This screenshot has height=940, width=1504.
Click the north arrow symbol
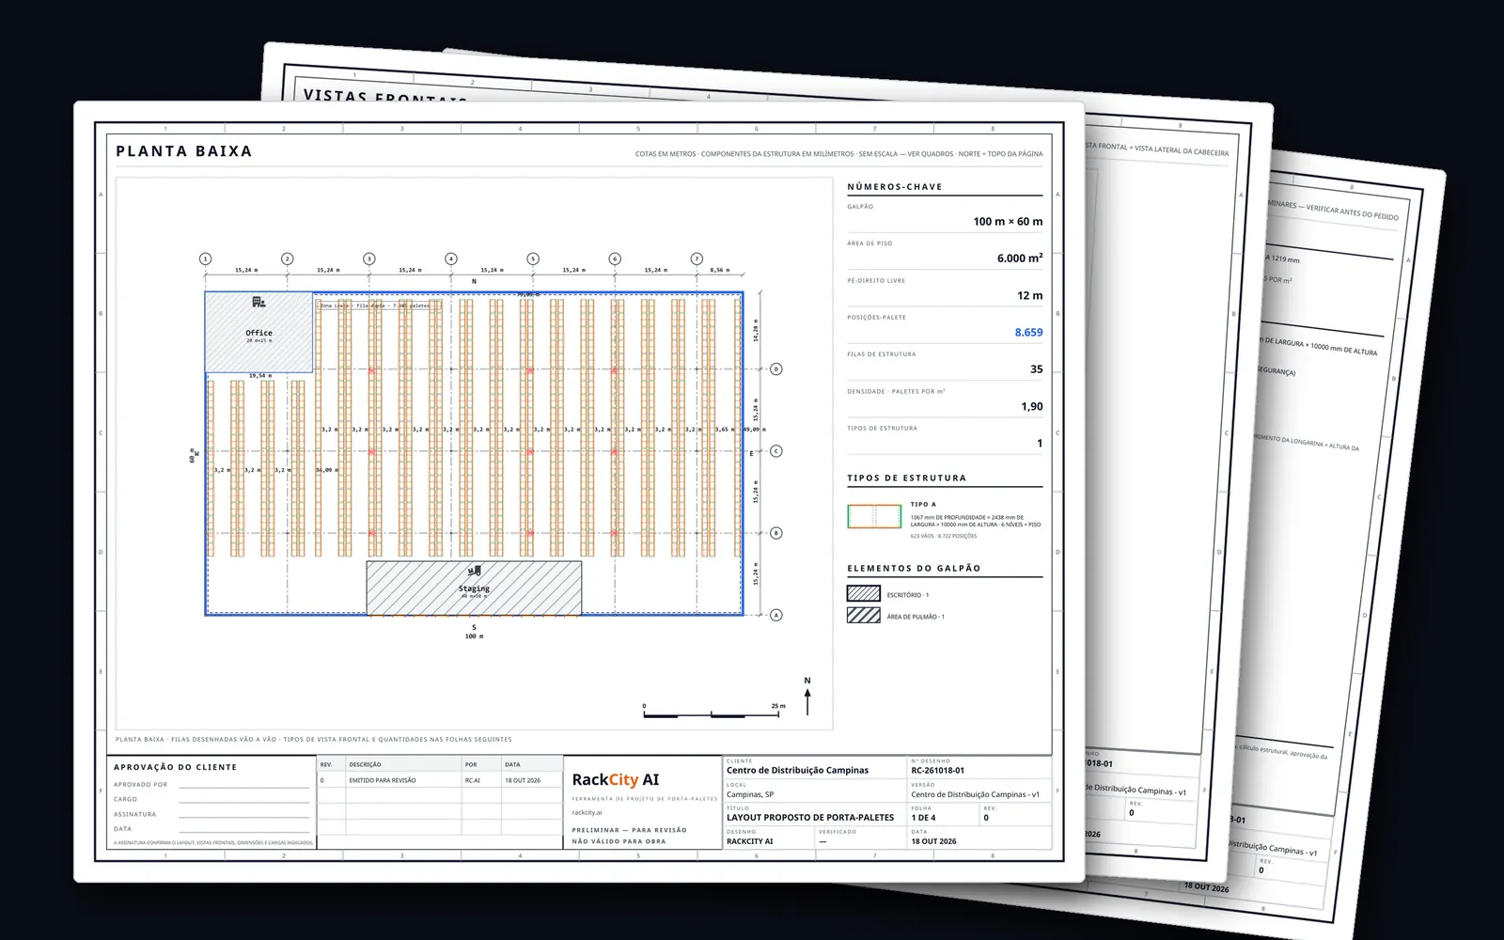point(807,697)
